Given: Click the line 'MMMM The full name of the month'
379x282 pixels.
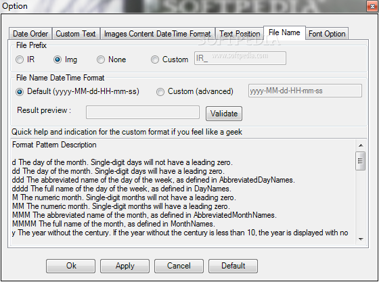Looking at the screenshot, I should point(114,224).
